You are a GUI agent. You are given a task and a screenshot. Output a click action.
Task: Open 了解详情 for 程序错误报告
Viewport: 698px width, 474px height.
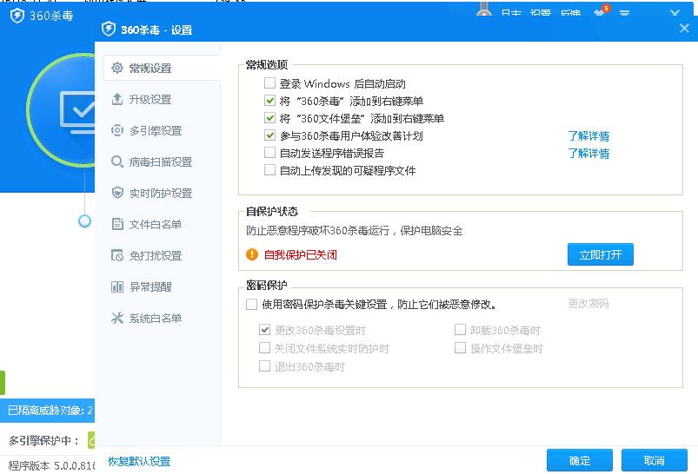pyautogui.click(x=588, y=153)
